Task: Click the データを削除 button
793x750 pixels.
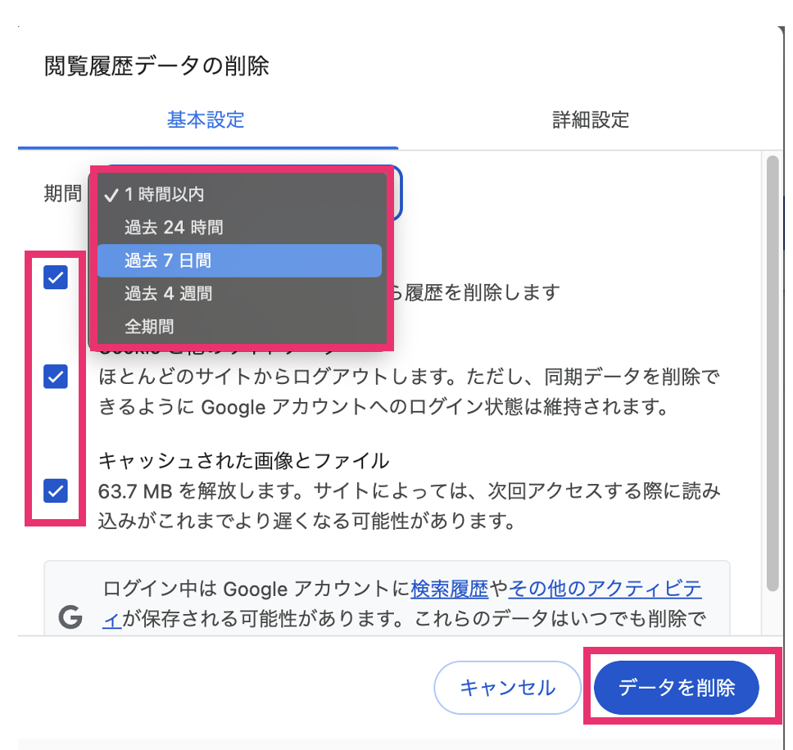Action: pyautogui.click(x=676, y=688)
